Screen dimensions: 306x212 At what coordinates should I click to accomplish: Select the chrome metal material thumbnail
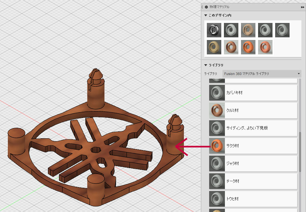click(214, 30)
